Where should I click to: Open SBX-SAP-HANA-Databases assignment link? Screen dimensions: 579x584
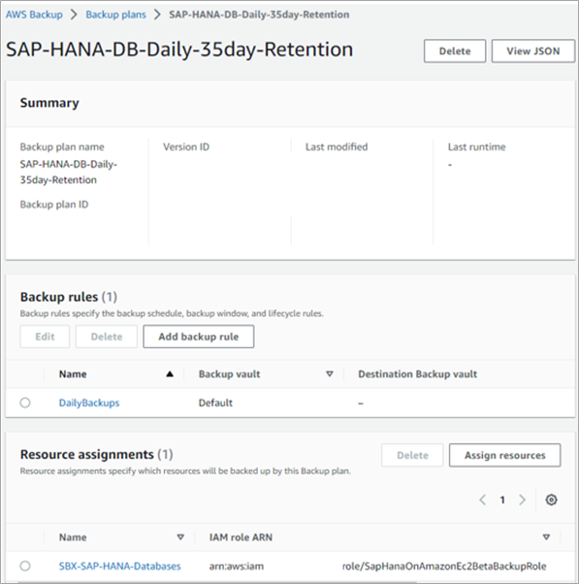[x=120, y=567]
